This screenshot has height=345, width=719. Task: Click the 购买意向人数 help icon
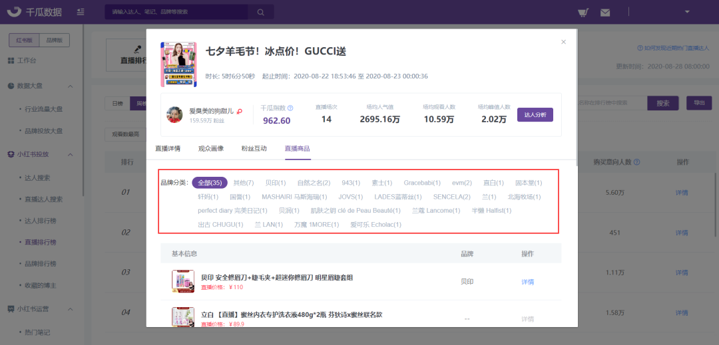[637, 162]
